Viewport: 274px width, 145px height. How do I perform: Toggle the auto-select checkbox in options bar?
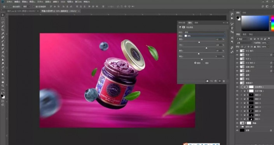(11, 7)
